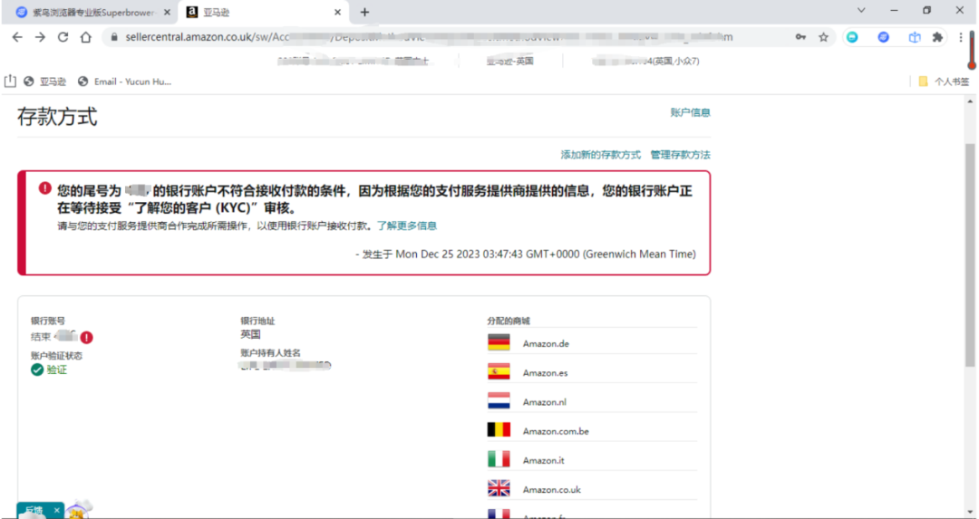Open the browser home page
This screenshot has height=519, width=979.
point(86,37)
